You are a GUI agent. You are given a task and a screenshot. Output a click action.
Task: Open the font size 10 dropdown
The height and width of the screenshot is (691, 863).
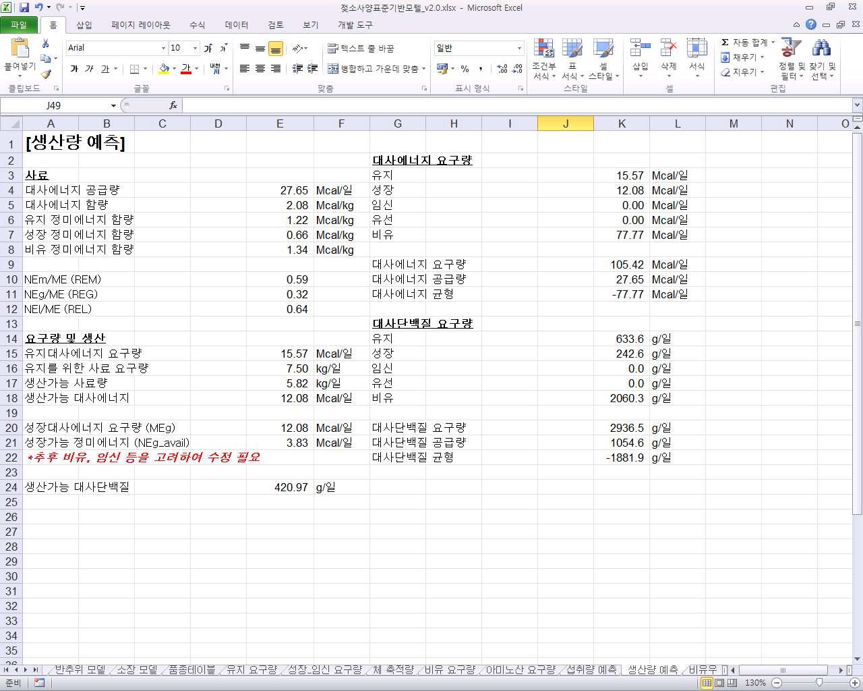click(196, 48)
